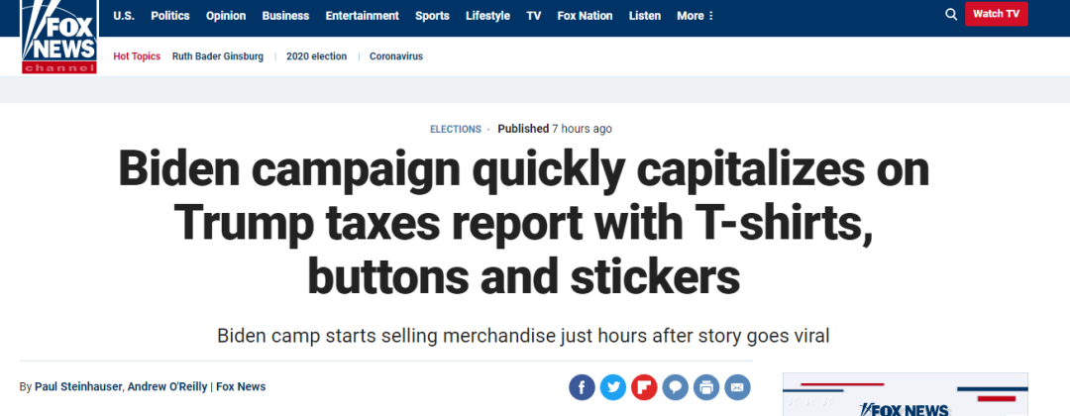1070x416 pixels.
Task: Expand the More menu in navigation
Action: click(695, 16)
